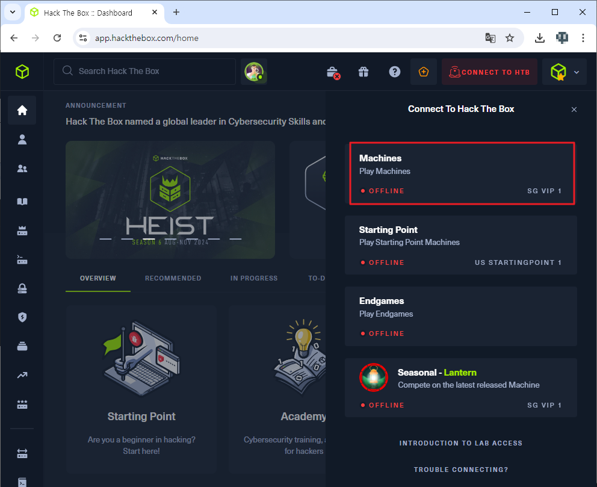597x487 pixels.
Task: Click the Search Hack The Box field
Action: tap(144, 71)
